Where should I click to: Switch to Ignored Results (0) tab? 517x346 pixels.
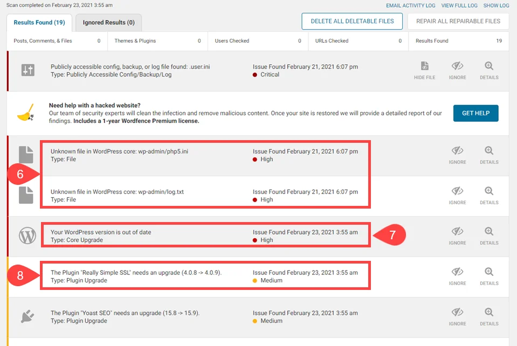coord(108,23)
